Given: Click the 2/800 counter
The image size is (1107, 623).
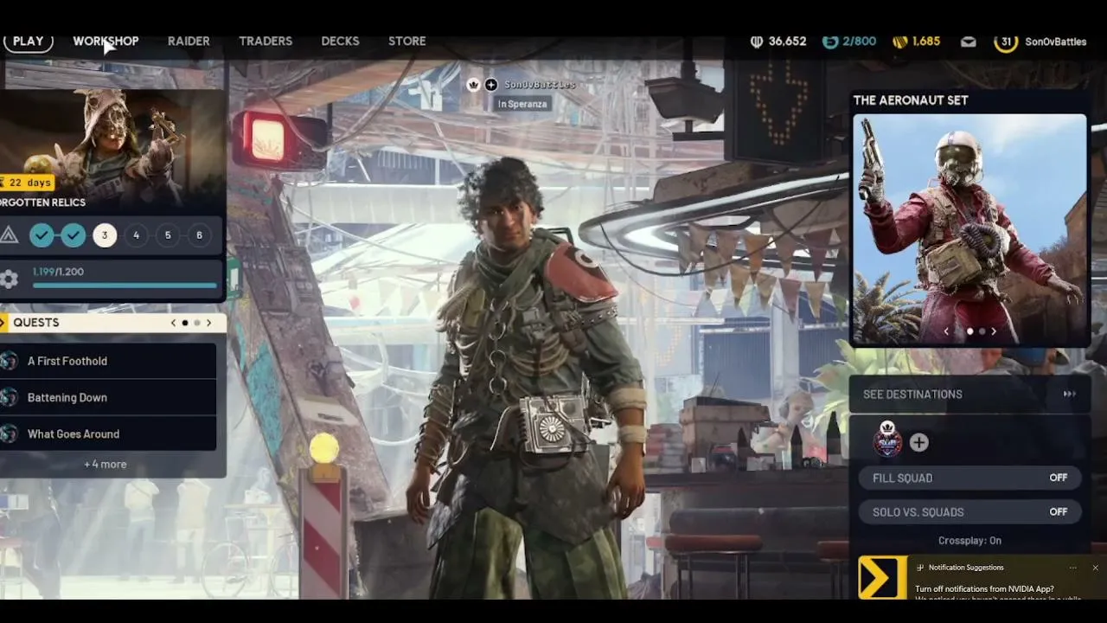Looking at the screenshot, I should (x=860, y=42).
